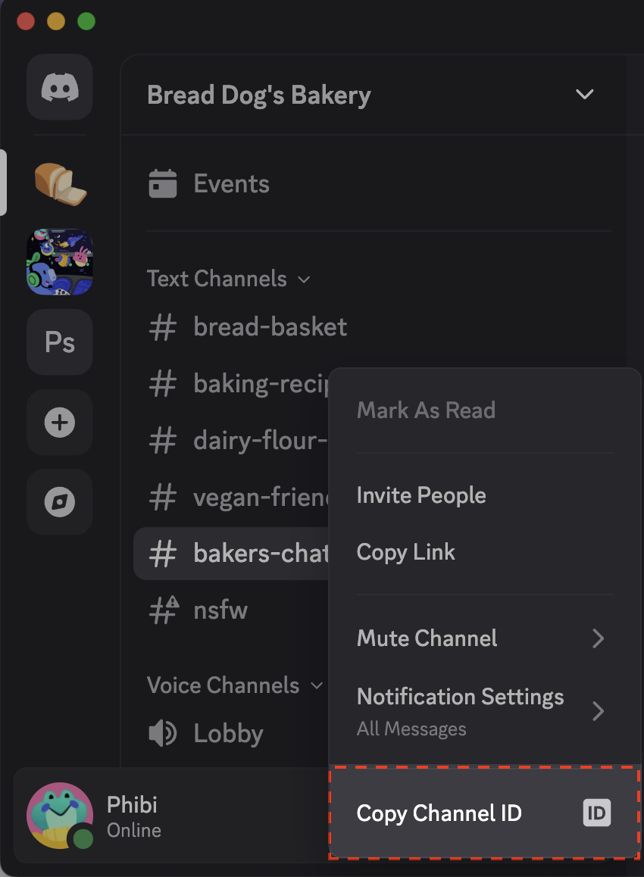This screenshot has width=644, height=877.
Task: Open the nsfw channel
Action: pyautogui.click(x=220, y=610)
